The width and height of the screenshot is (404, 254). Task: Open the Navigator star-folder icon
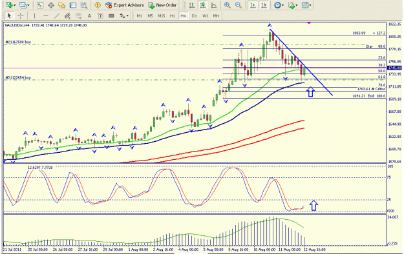62,5
